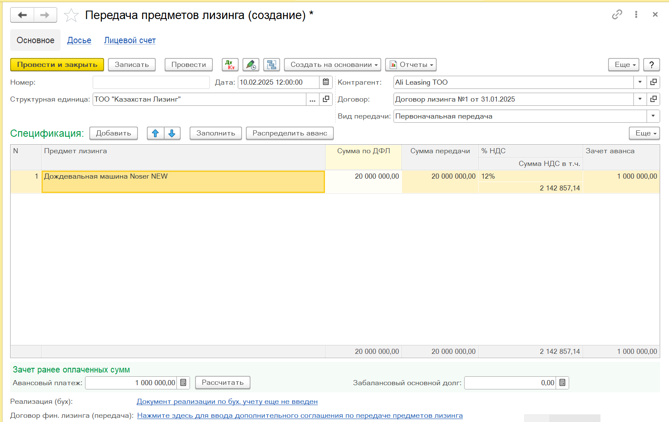
Task: Select Зачет аванса cell in row 1
Action: click(x=621, y=182)
